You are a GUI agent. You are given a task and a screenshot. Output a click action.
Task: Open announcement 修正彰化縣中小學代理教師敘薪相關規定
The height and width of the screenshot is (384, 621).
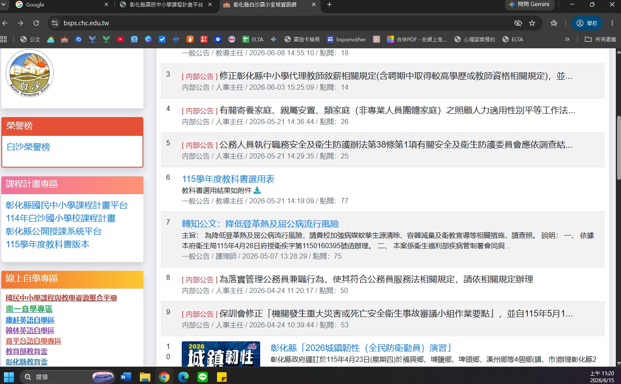click(396, 76)
